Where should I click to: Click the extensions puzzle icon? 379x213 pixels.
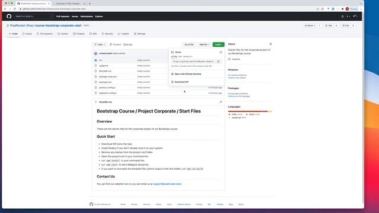(342, 9)
